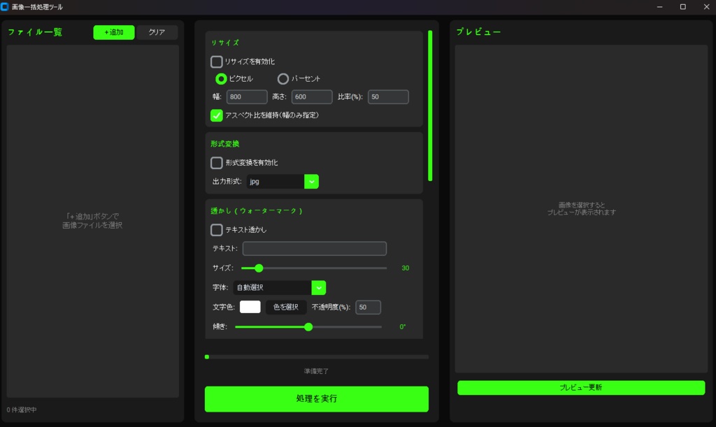Click the 色を選択 color picker button
The image size is (716, 427).
click(x=286, y=307)
